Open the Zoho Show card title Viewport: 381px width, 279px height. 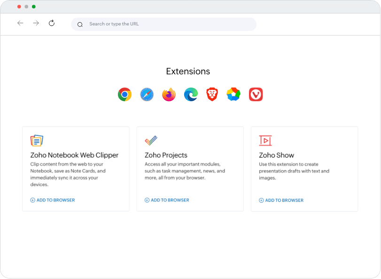tap(276, 155)
